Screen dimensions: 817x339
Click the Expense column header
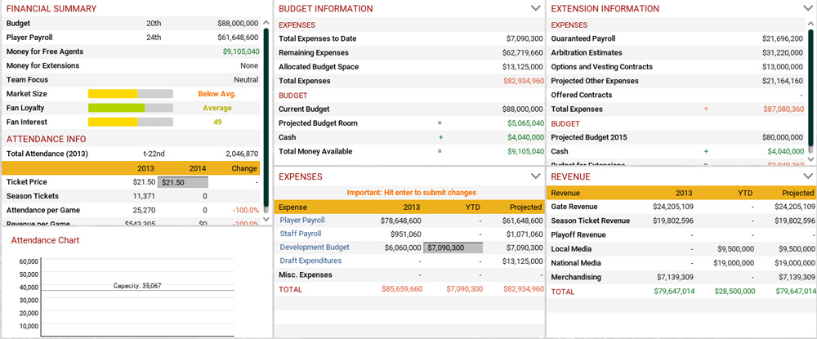click(x=293, y=207)
